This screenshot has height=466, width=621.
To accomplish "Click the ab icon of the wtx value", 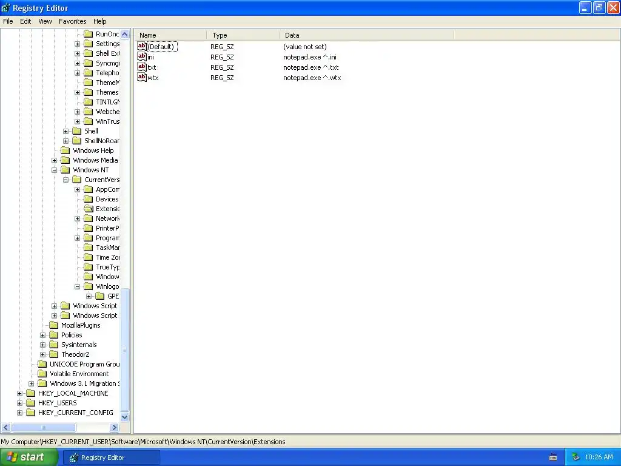I will [x=142, y=77].
